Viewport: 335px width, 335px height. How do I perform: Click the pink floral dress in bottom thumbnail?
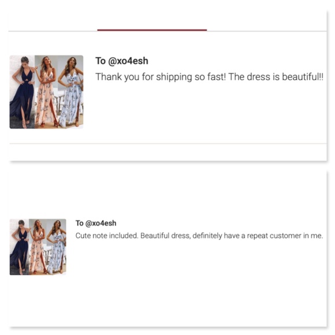(38, 247)
